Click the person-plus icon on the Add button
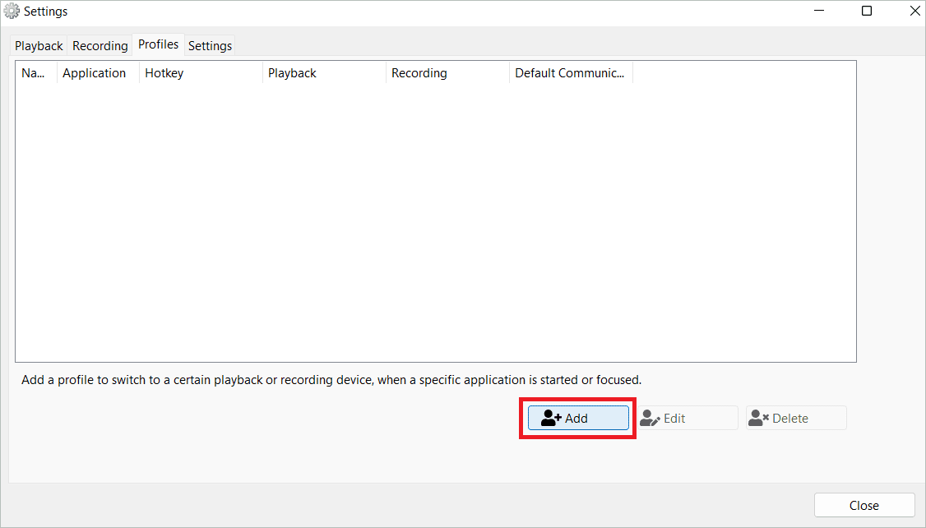Image resolution: width=926 pixels, height=528 pixels. pyautogui.click(x=549, y=417)
